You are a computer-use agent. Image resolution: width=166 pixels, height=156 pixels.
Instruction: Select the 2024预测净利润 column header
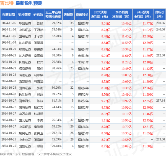pyautogui.click(x=100, y=14)
